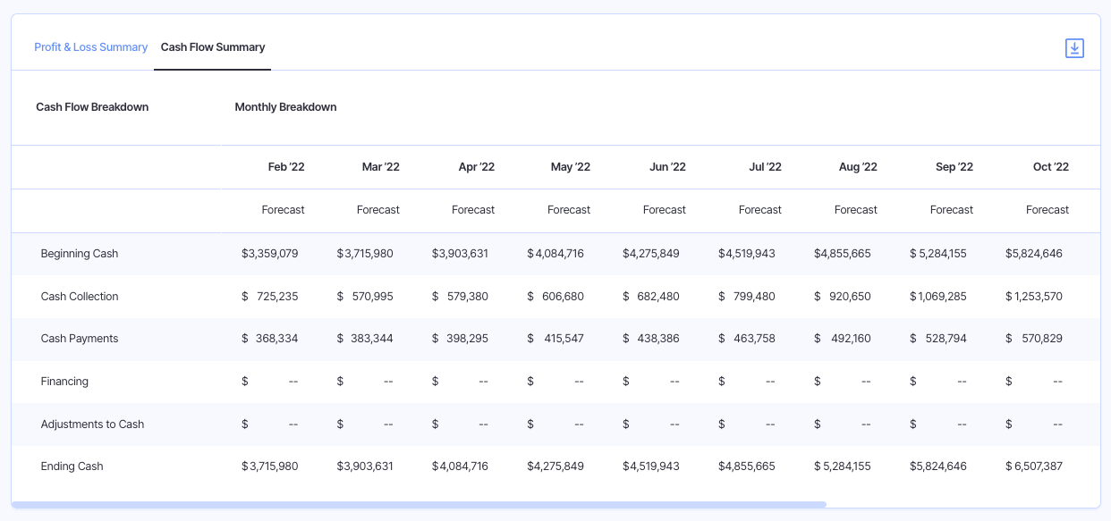Viewport: 1111px width, 521px height.
Task: Click the $1,253,570 Cash Collection value
Action: coord(1033,296)
